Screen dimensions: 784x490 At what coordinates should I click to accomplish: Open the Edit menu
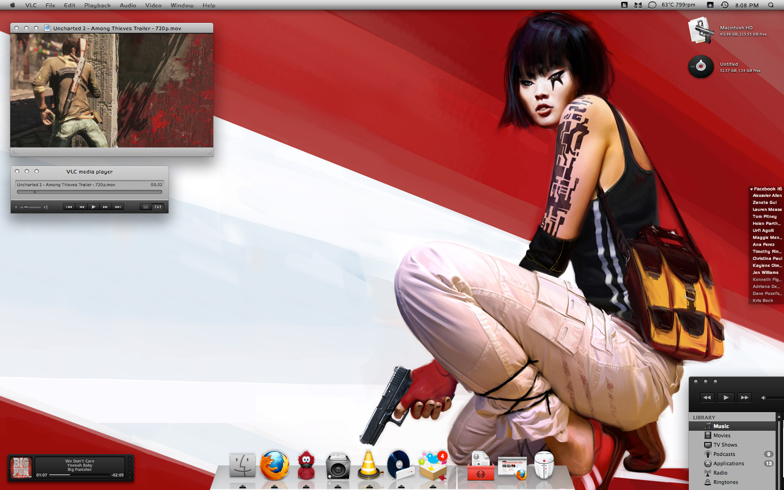point(70,5)
